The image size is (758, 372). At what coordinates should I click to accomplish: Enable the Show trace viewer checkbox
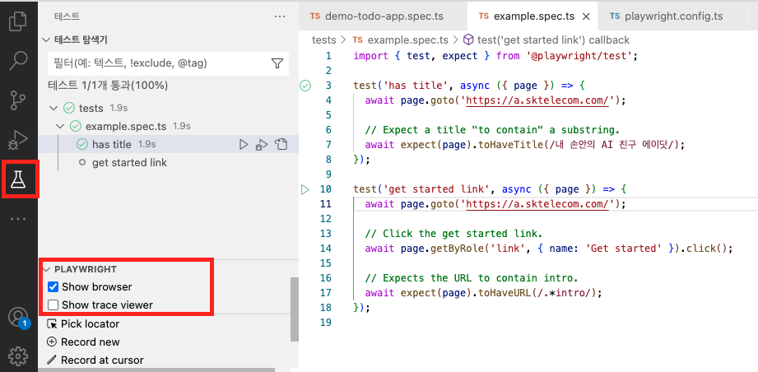[x=53, y=305]
